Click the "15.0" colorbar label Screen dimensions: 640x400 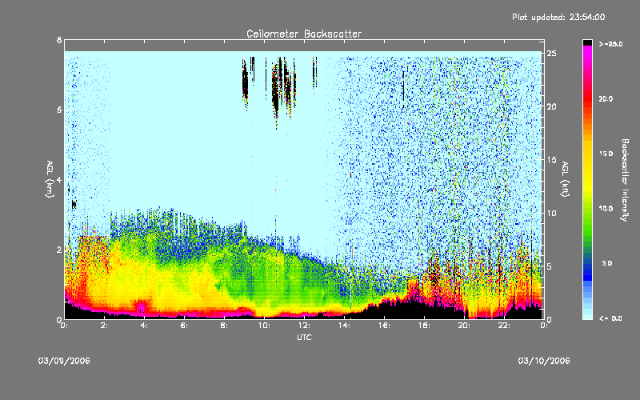coord(606,154)
